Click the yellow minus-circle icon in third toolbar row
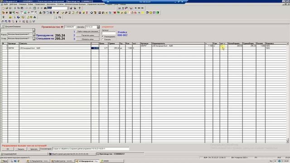Viewport: 290px width, 163px height. tap(23, 17)
